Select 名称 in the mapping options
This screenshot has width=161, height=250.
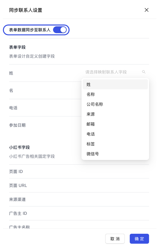115,94
